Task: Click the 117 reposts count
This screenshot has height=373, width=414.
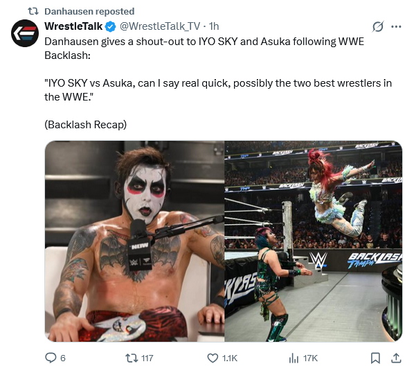Action: pyautogui.click(x=147, y=358)
